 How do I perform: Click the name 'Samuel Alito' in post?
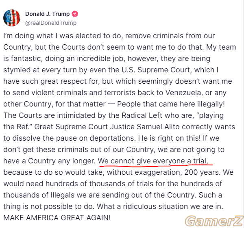[x=158, y=127]
